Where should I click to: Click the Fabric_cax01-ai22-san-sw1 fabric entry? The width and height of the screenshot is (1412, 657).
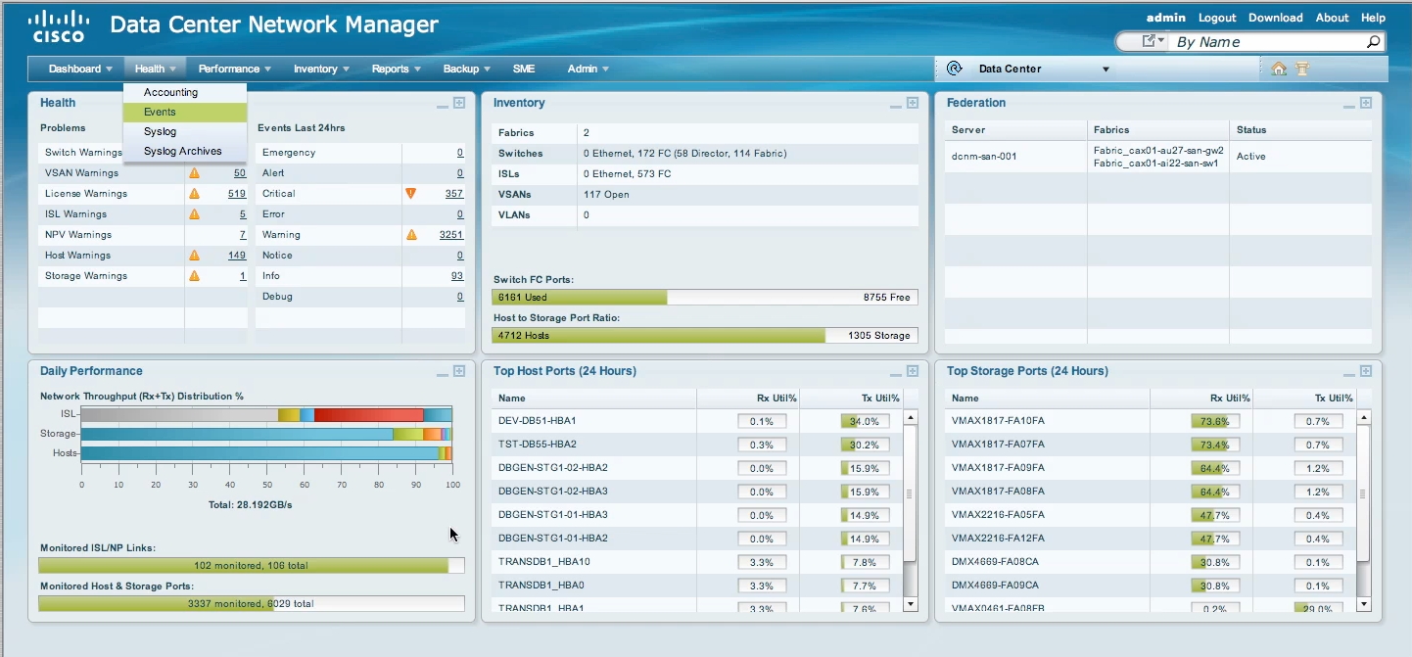(1155, 163)
